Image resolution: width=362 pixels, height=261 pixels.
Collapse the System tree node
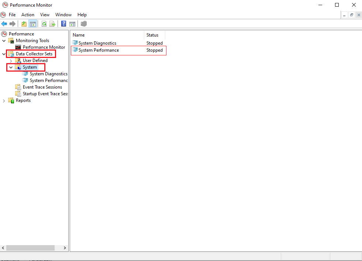[11, 67]
